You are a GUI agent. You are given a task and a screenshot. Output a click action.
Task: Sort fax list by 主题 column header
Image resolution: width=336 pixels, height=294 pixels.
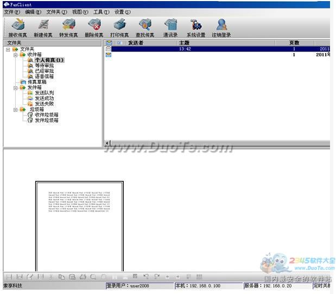point(233,43)
